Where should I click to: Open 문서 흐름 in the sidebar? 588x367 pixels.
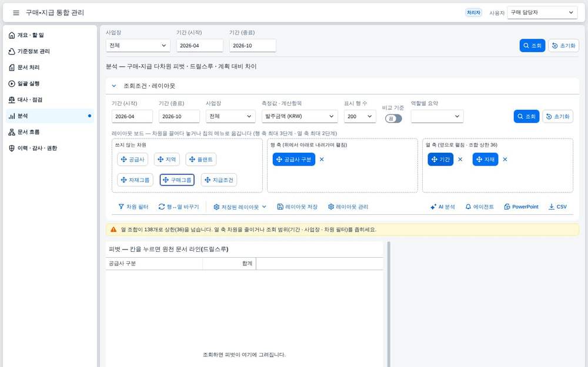[50, 132]
